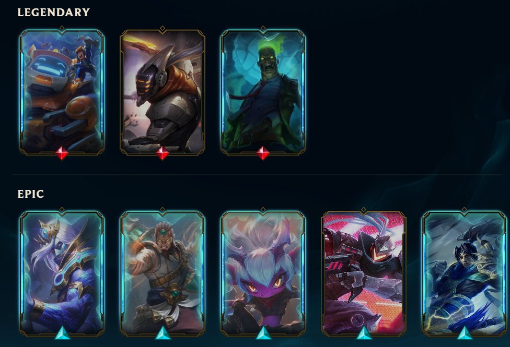The image size is (510, 347).
Task: Click teal triangle gem under purple yordle
Action: 263,333
